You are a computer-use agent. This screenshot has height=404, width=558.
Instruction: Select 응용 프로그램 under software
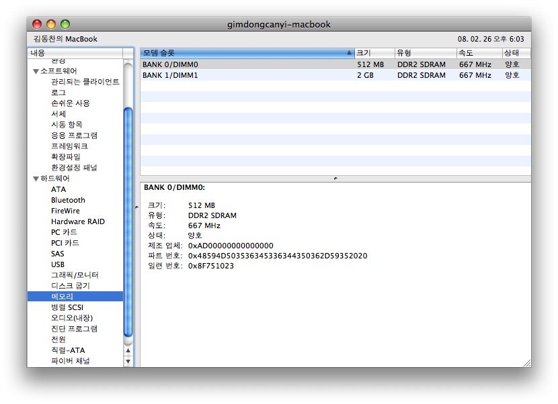click(x=74, y=136)
